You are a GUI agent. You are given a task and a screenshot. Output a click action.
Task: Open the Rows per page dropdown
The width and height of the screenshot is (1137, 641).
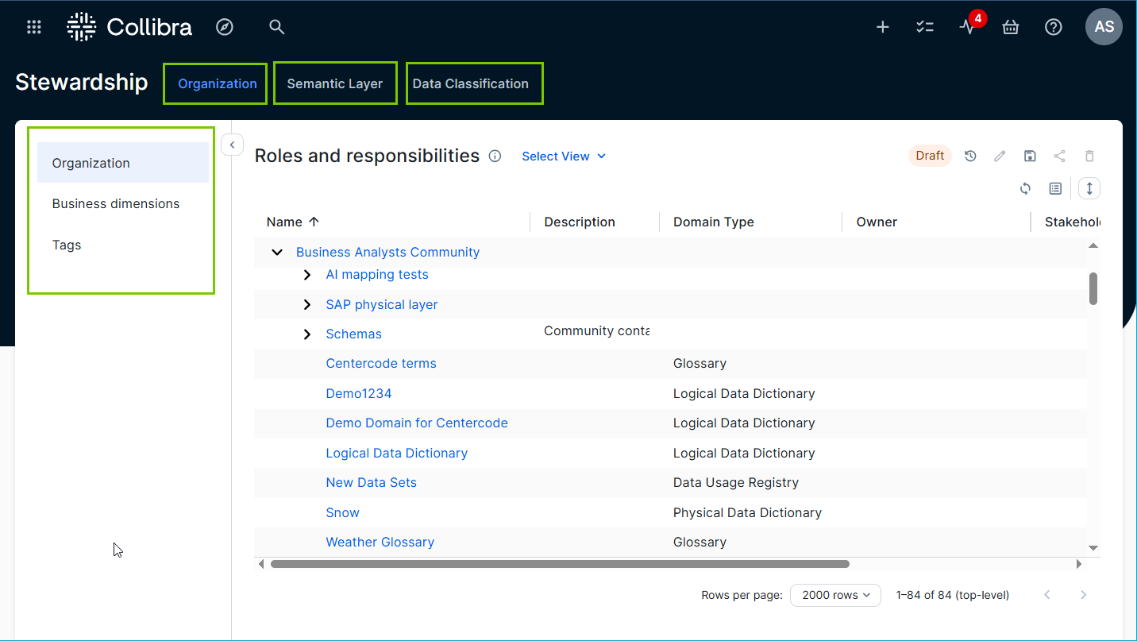tap(835, 595)
